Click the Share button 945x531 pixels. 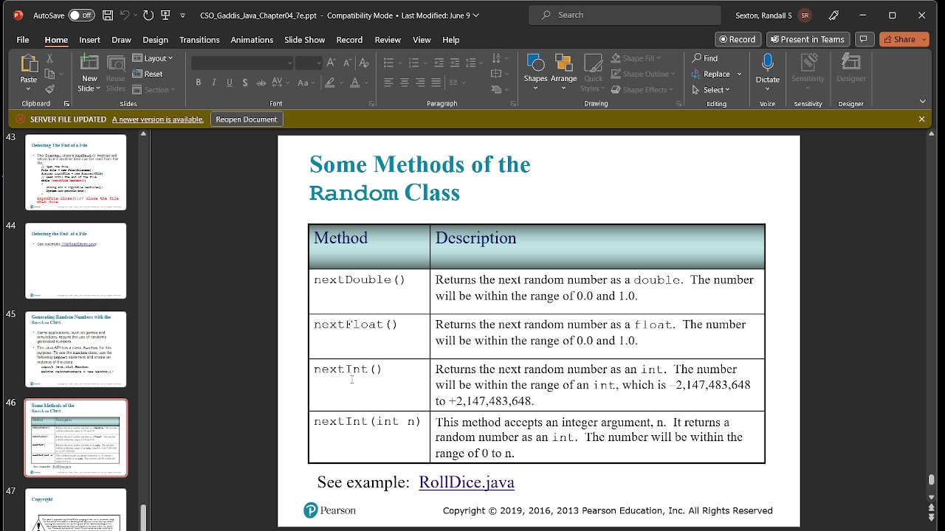tap(904, 39)
